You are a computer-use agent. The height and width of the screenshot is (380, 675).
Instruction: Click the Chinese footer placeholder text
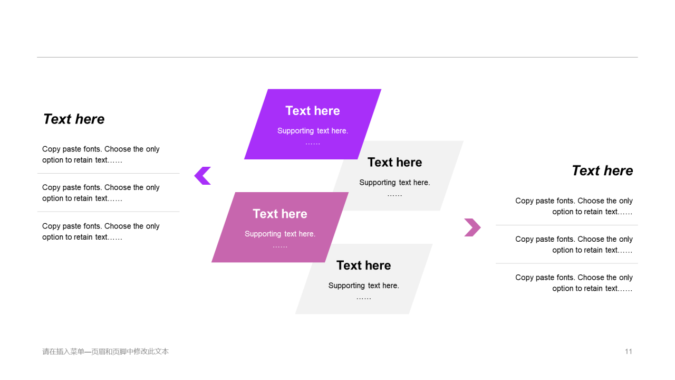click(105, 351)
